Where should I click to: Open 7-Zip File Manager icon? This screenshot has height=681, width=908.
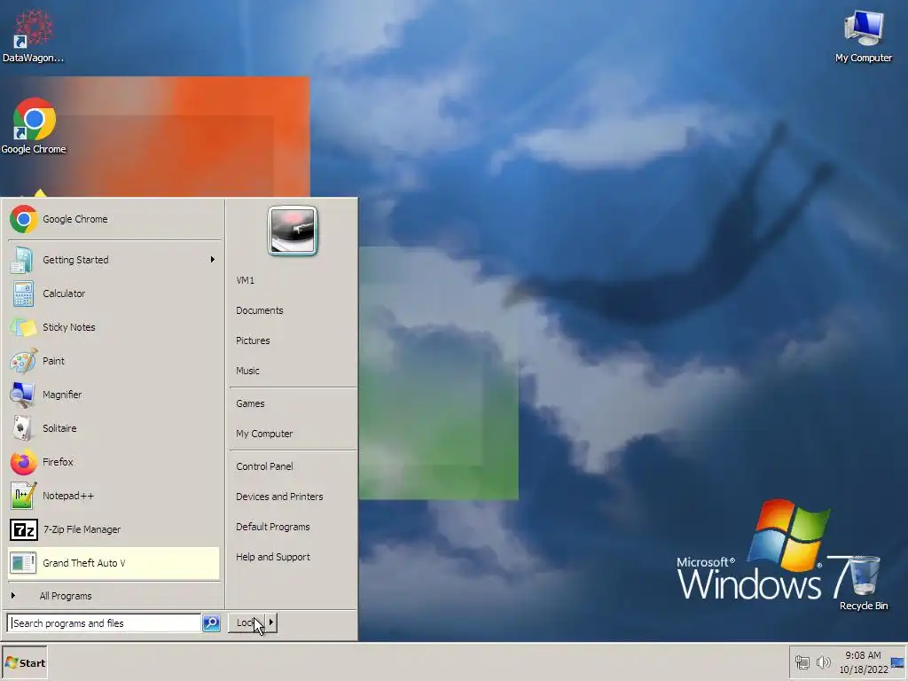[23, 529]
